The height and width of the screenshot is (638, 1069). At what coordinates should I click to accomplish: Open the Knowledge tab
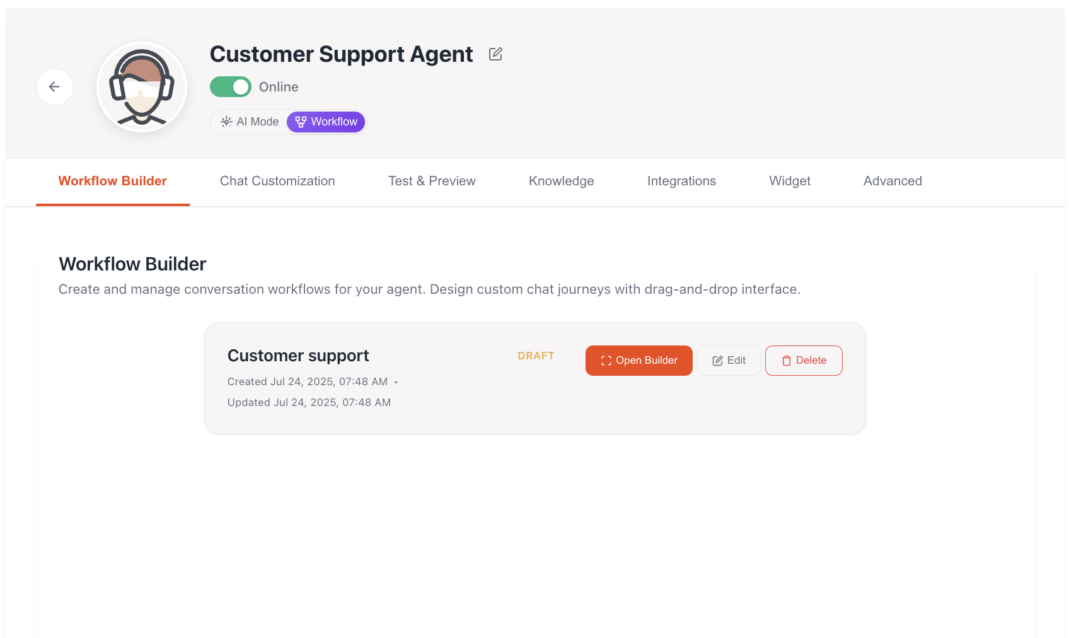coord(561,181)
